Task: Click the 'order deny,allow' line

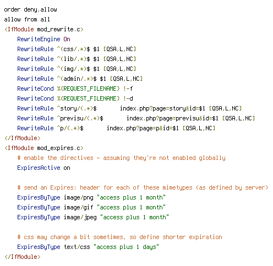Action: [30, 9]
